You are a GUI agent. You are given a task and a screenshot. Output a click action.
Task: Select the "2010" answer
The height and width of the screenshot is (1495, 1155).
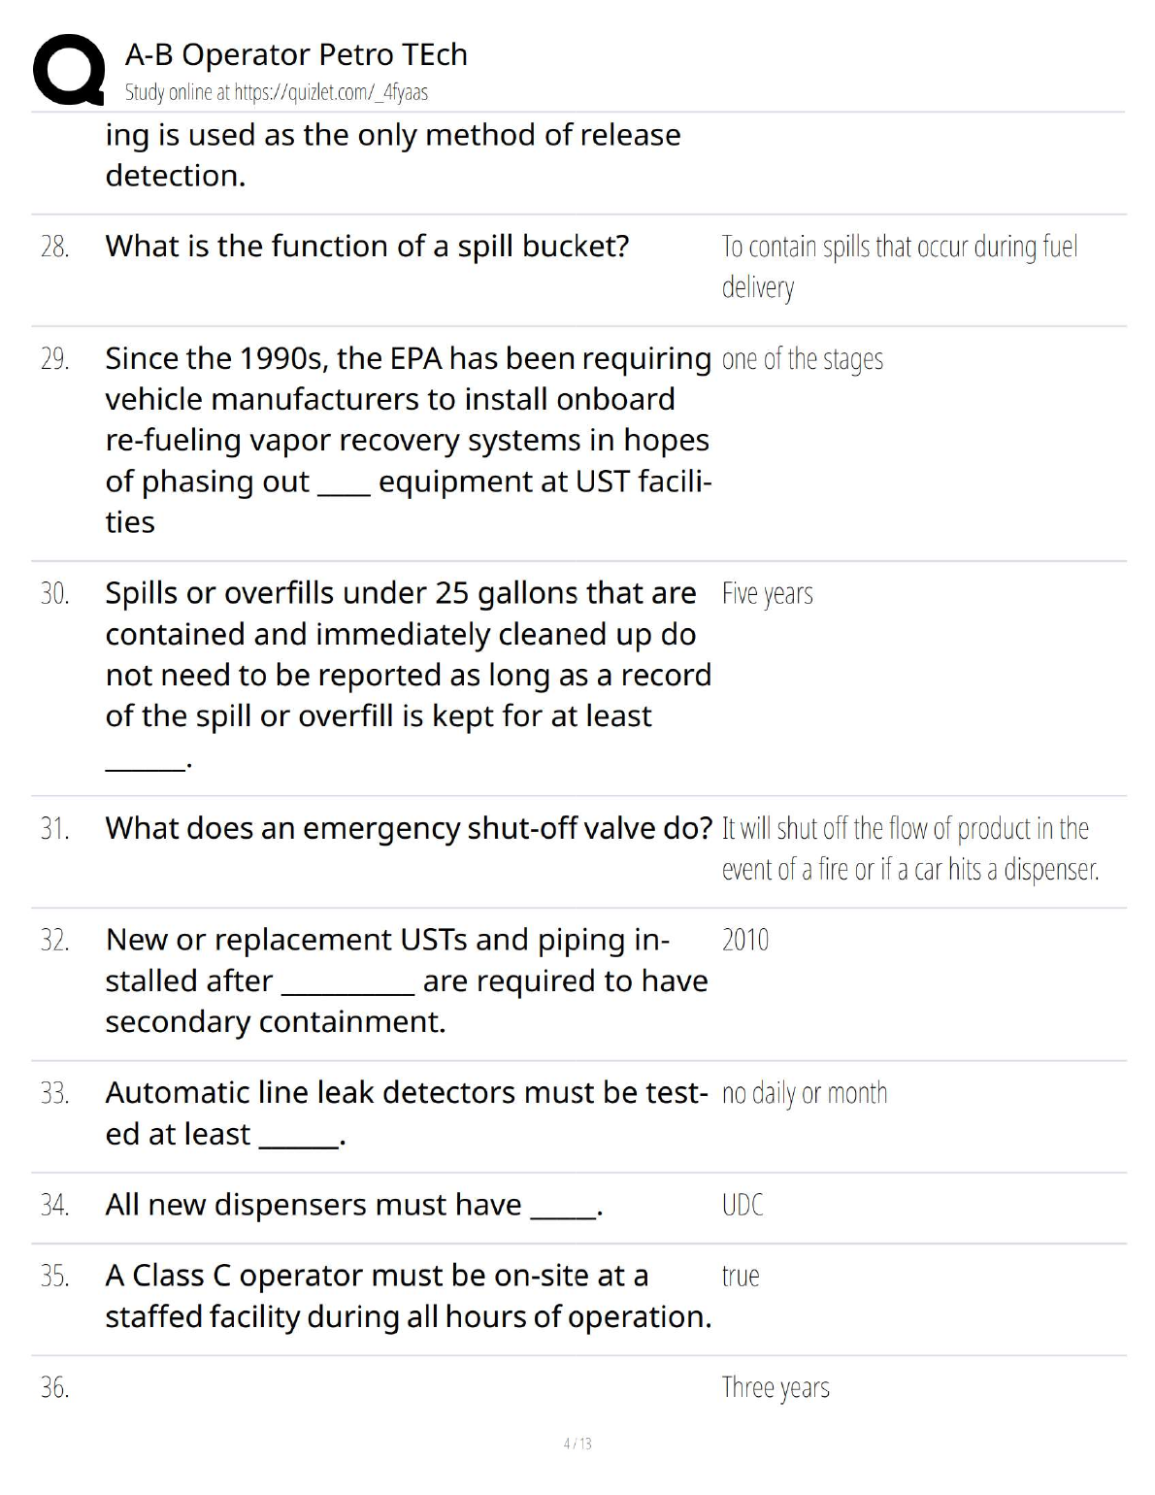[744, 940]
